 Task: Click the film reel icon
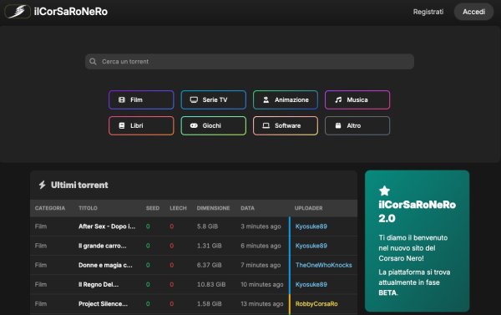pyautogui.click(x=122, y=99)
